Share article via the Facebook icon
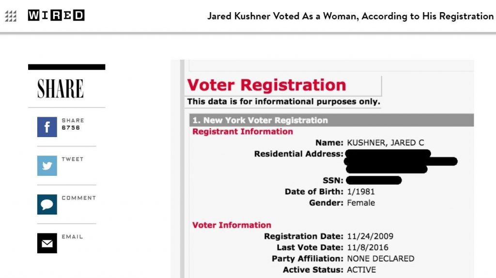496x278 pixels. (x=47, y=127)
